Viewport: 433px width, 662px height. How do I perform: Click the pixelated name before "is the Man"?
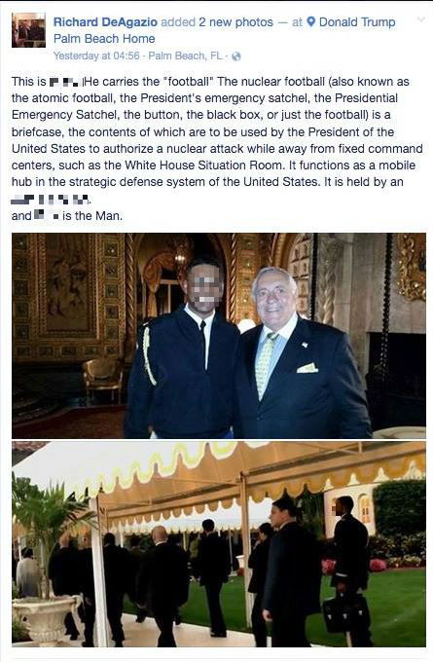47,216
